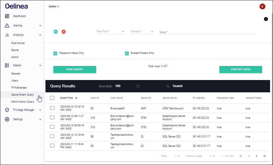Open the Page number dropdown

click(177, 156)
